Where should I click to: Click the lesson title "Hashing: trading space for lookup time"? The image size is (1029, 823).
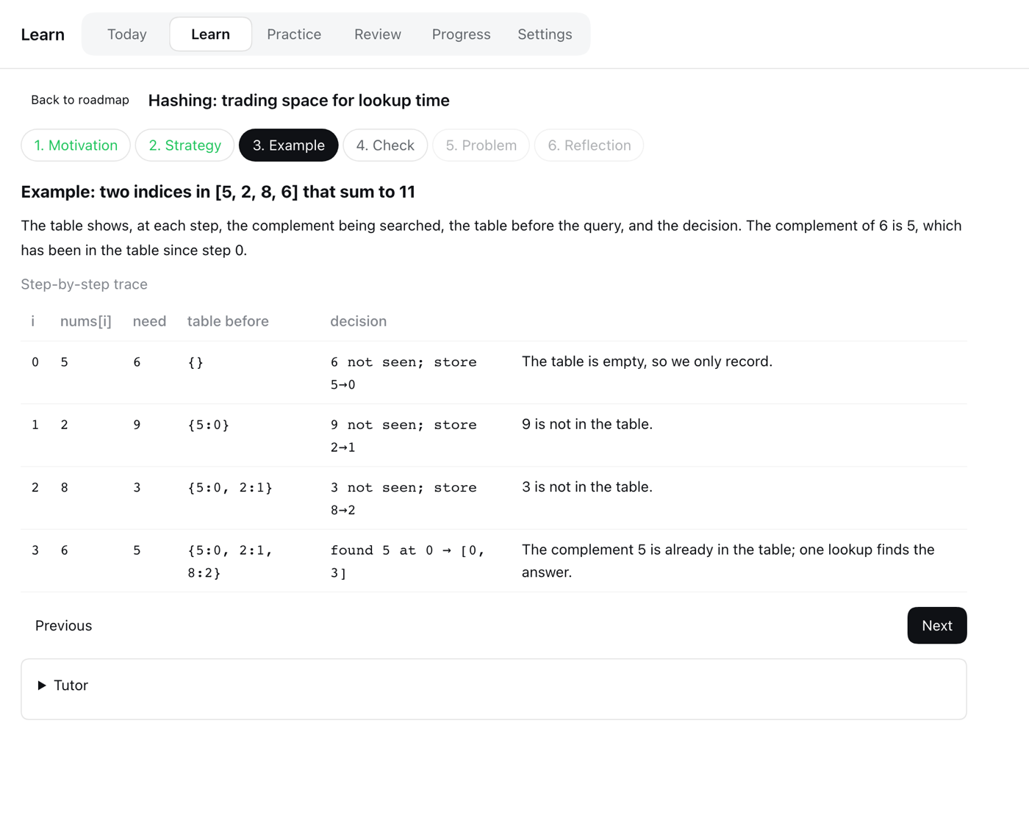pos(298,101)
